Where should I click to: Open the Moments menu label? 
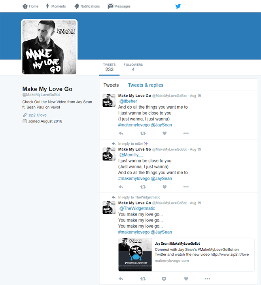point(59,6)
